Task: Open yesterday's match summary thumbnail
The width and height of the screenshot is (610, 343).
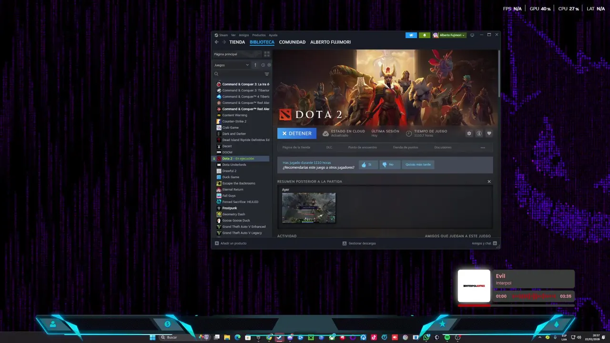Action: point(309,208)
